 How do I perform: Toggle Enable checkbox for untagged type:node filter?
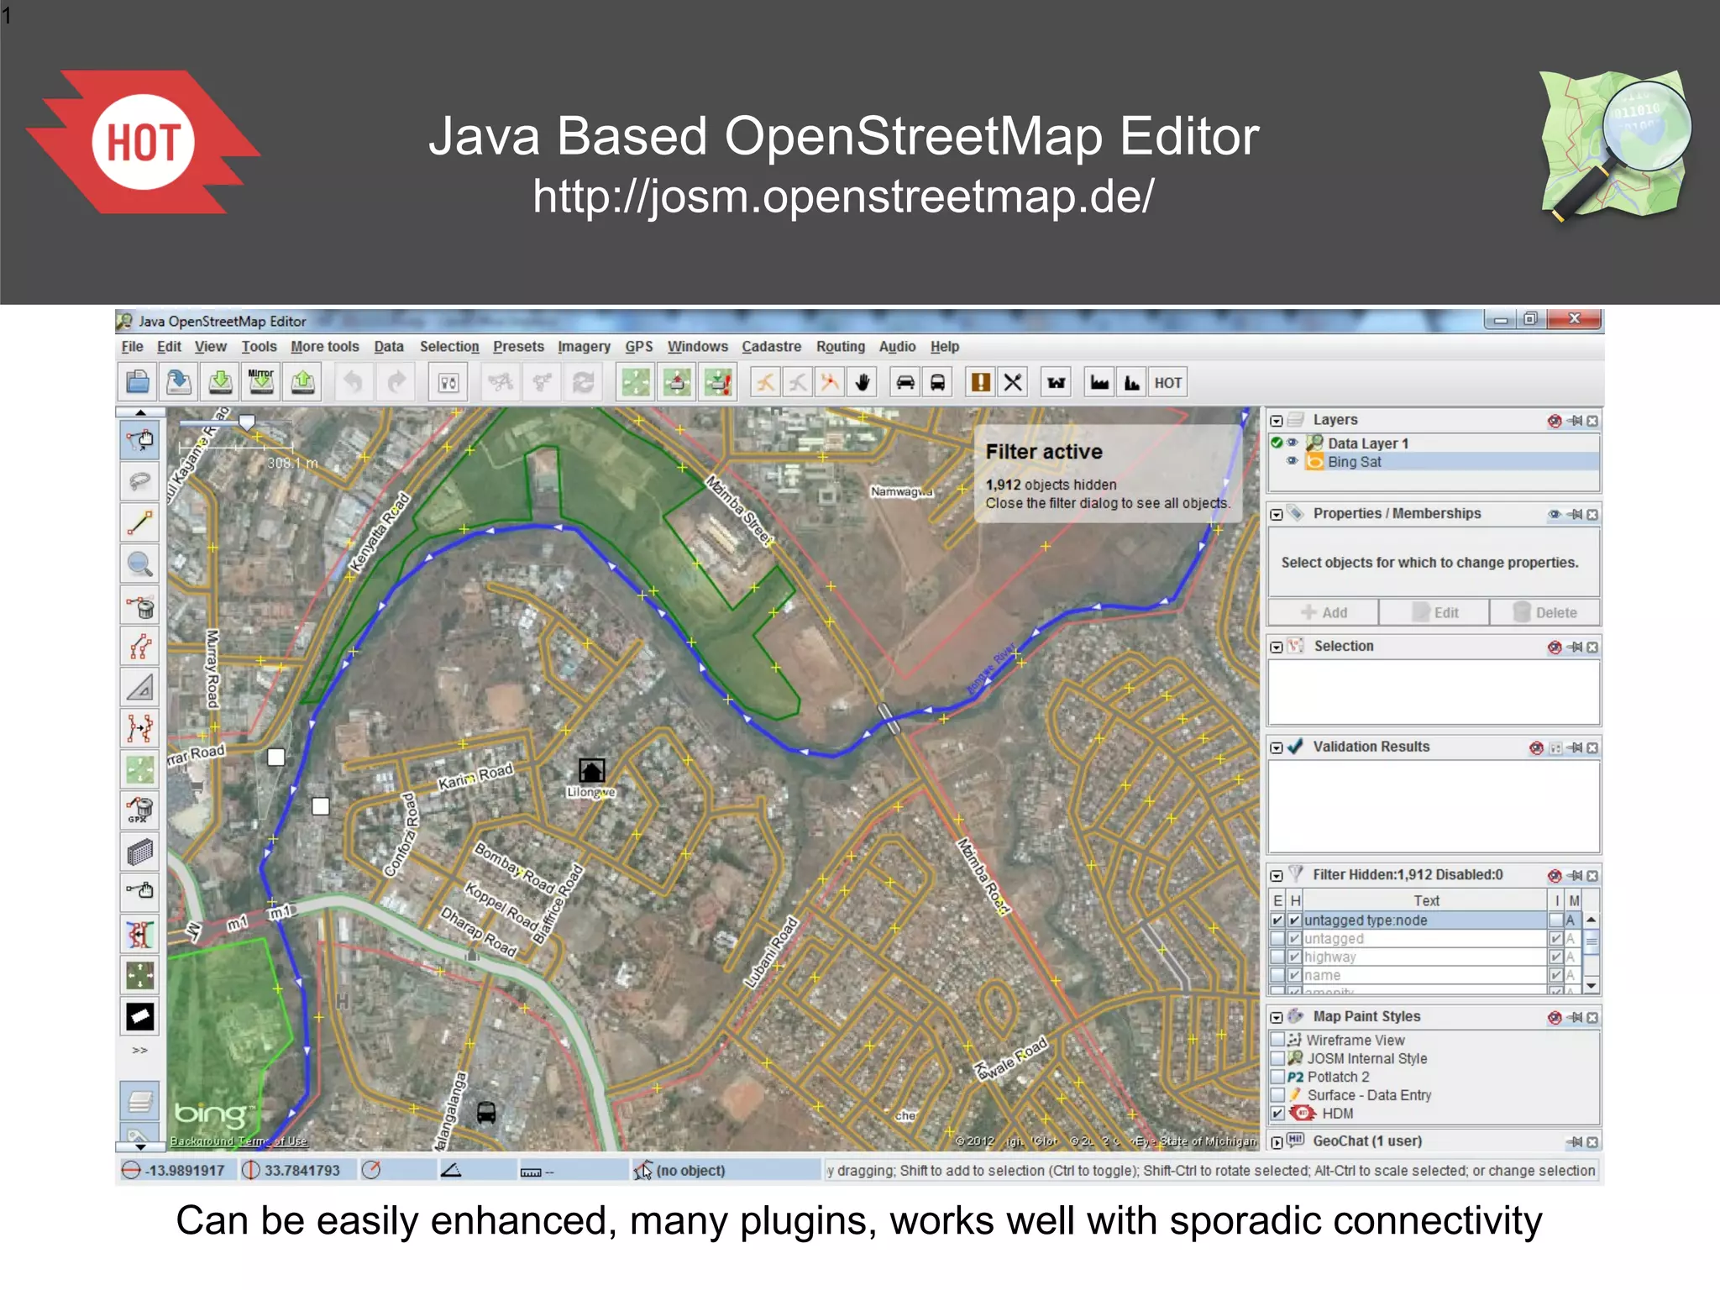click(x=1277, y=920)
